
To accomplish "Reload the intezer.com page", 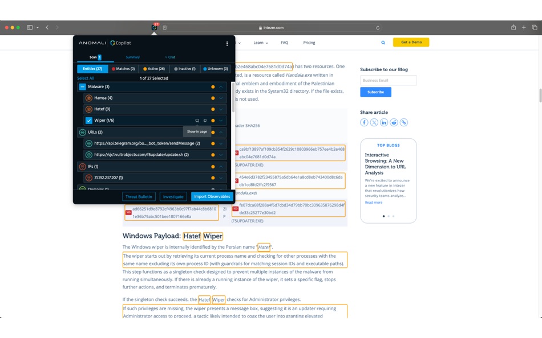I will 378,27.
